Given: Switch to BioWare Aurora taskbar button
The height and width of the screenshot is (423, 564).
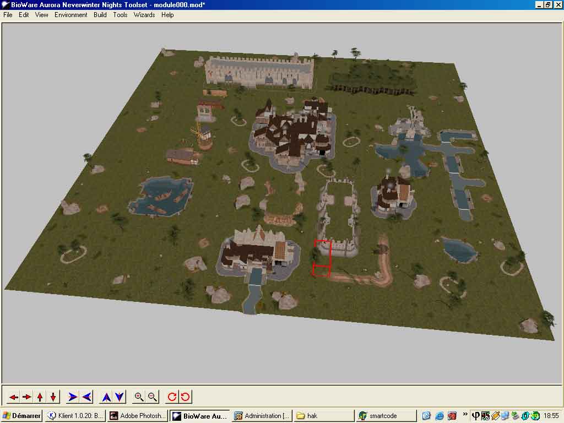Looking at the screenshot, I should [199, 416].
